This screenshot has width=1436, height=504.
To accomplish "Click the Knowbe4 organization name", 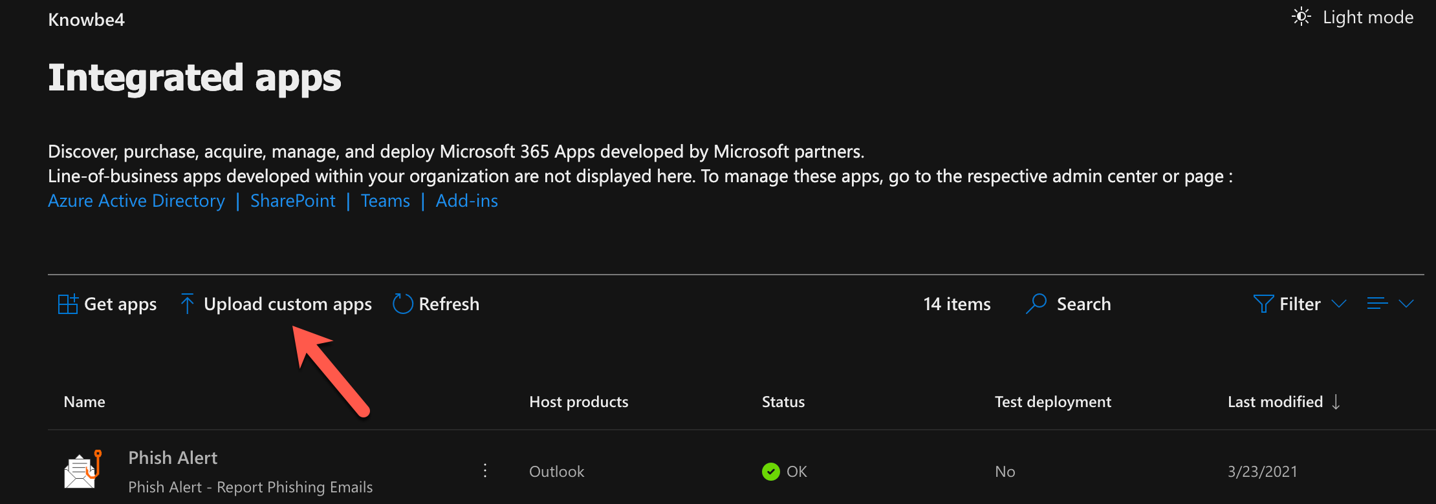I will (87, 19).
